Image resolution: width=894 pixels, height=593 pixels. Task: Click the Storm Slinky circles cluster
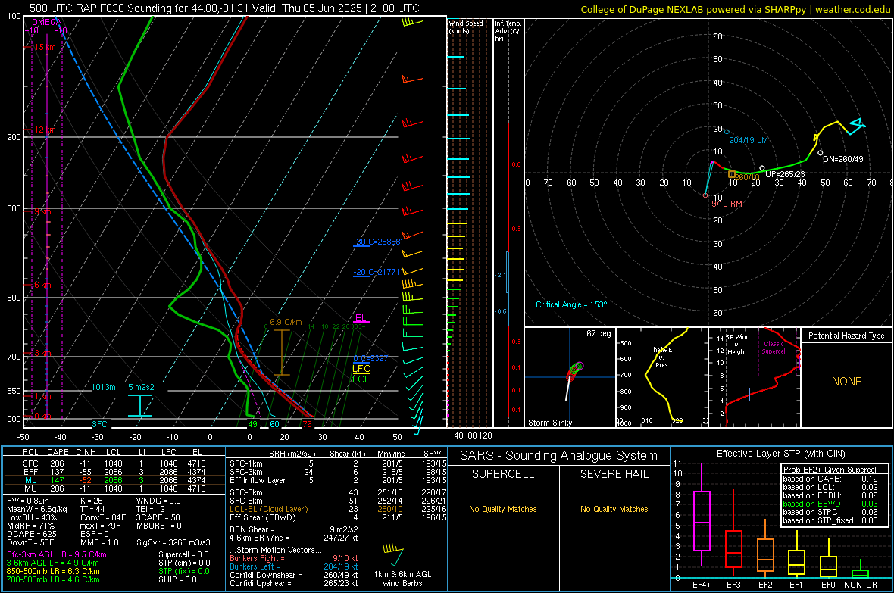coord(575,370)
